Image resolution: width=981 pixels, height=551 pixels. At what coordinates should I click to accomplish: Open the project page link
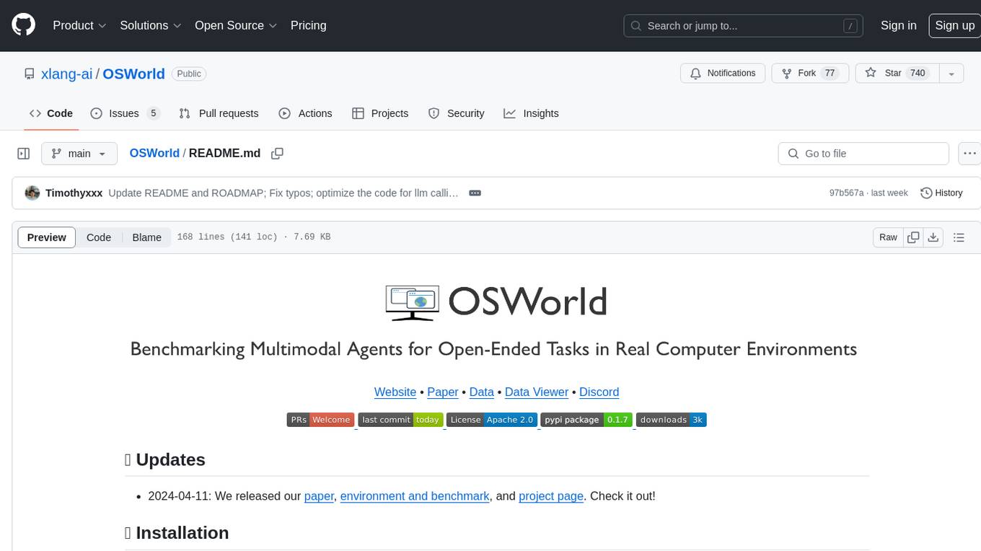(x=551, y=496)
